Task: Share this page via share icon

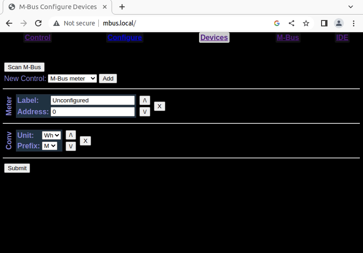Action: pyautogui.click(x=291, y=23)
